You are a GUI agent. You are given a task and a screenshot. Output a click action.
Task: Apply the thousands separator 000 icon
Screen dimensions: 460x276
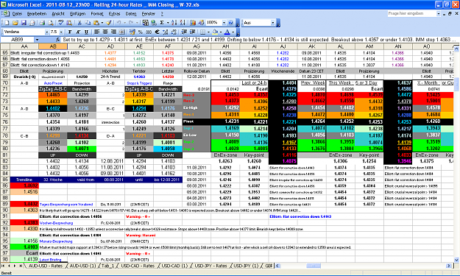[149, 32]
